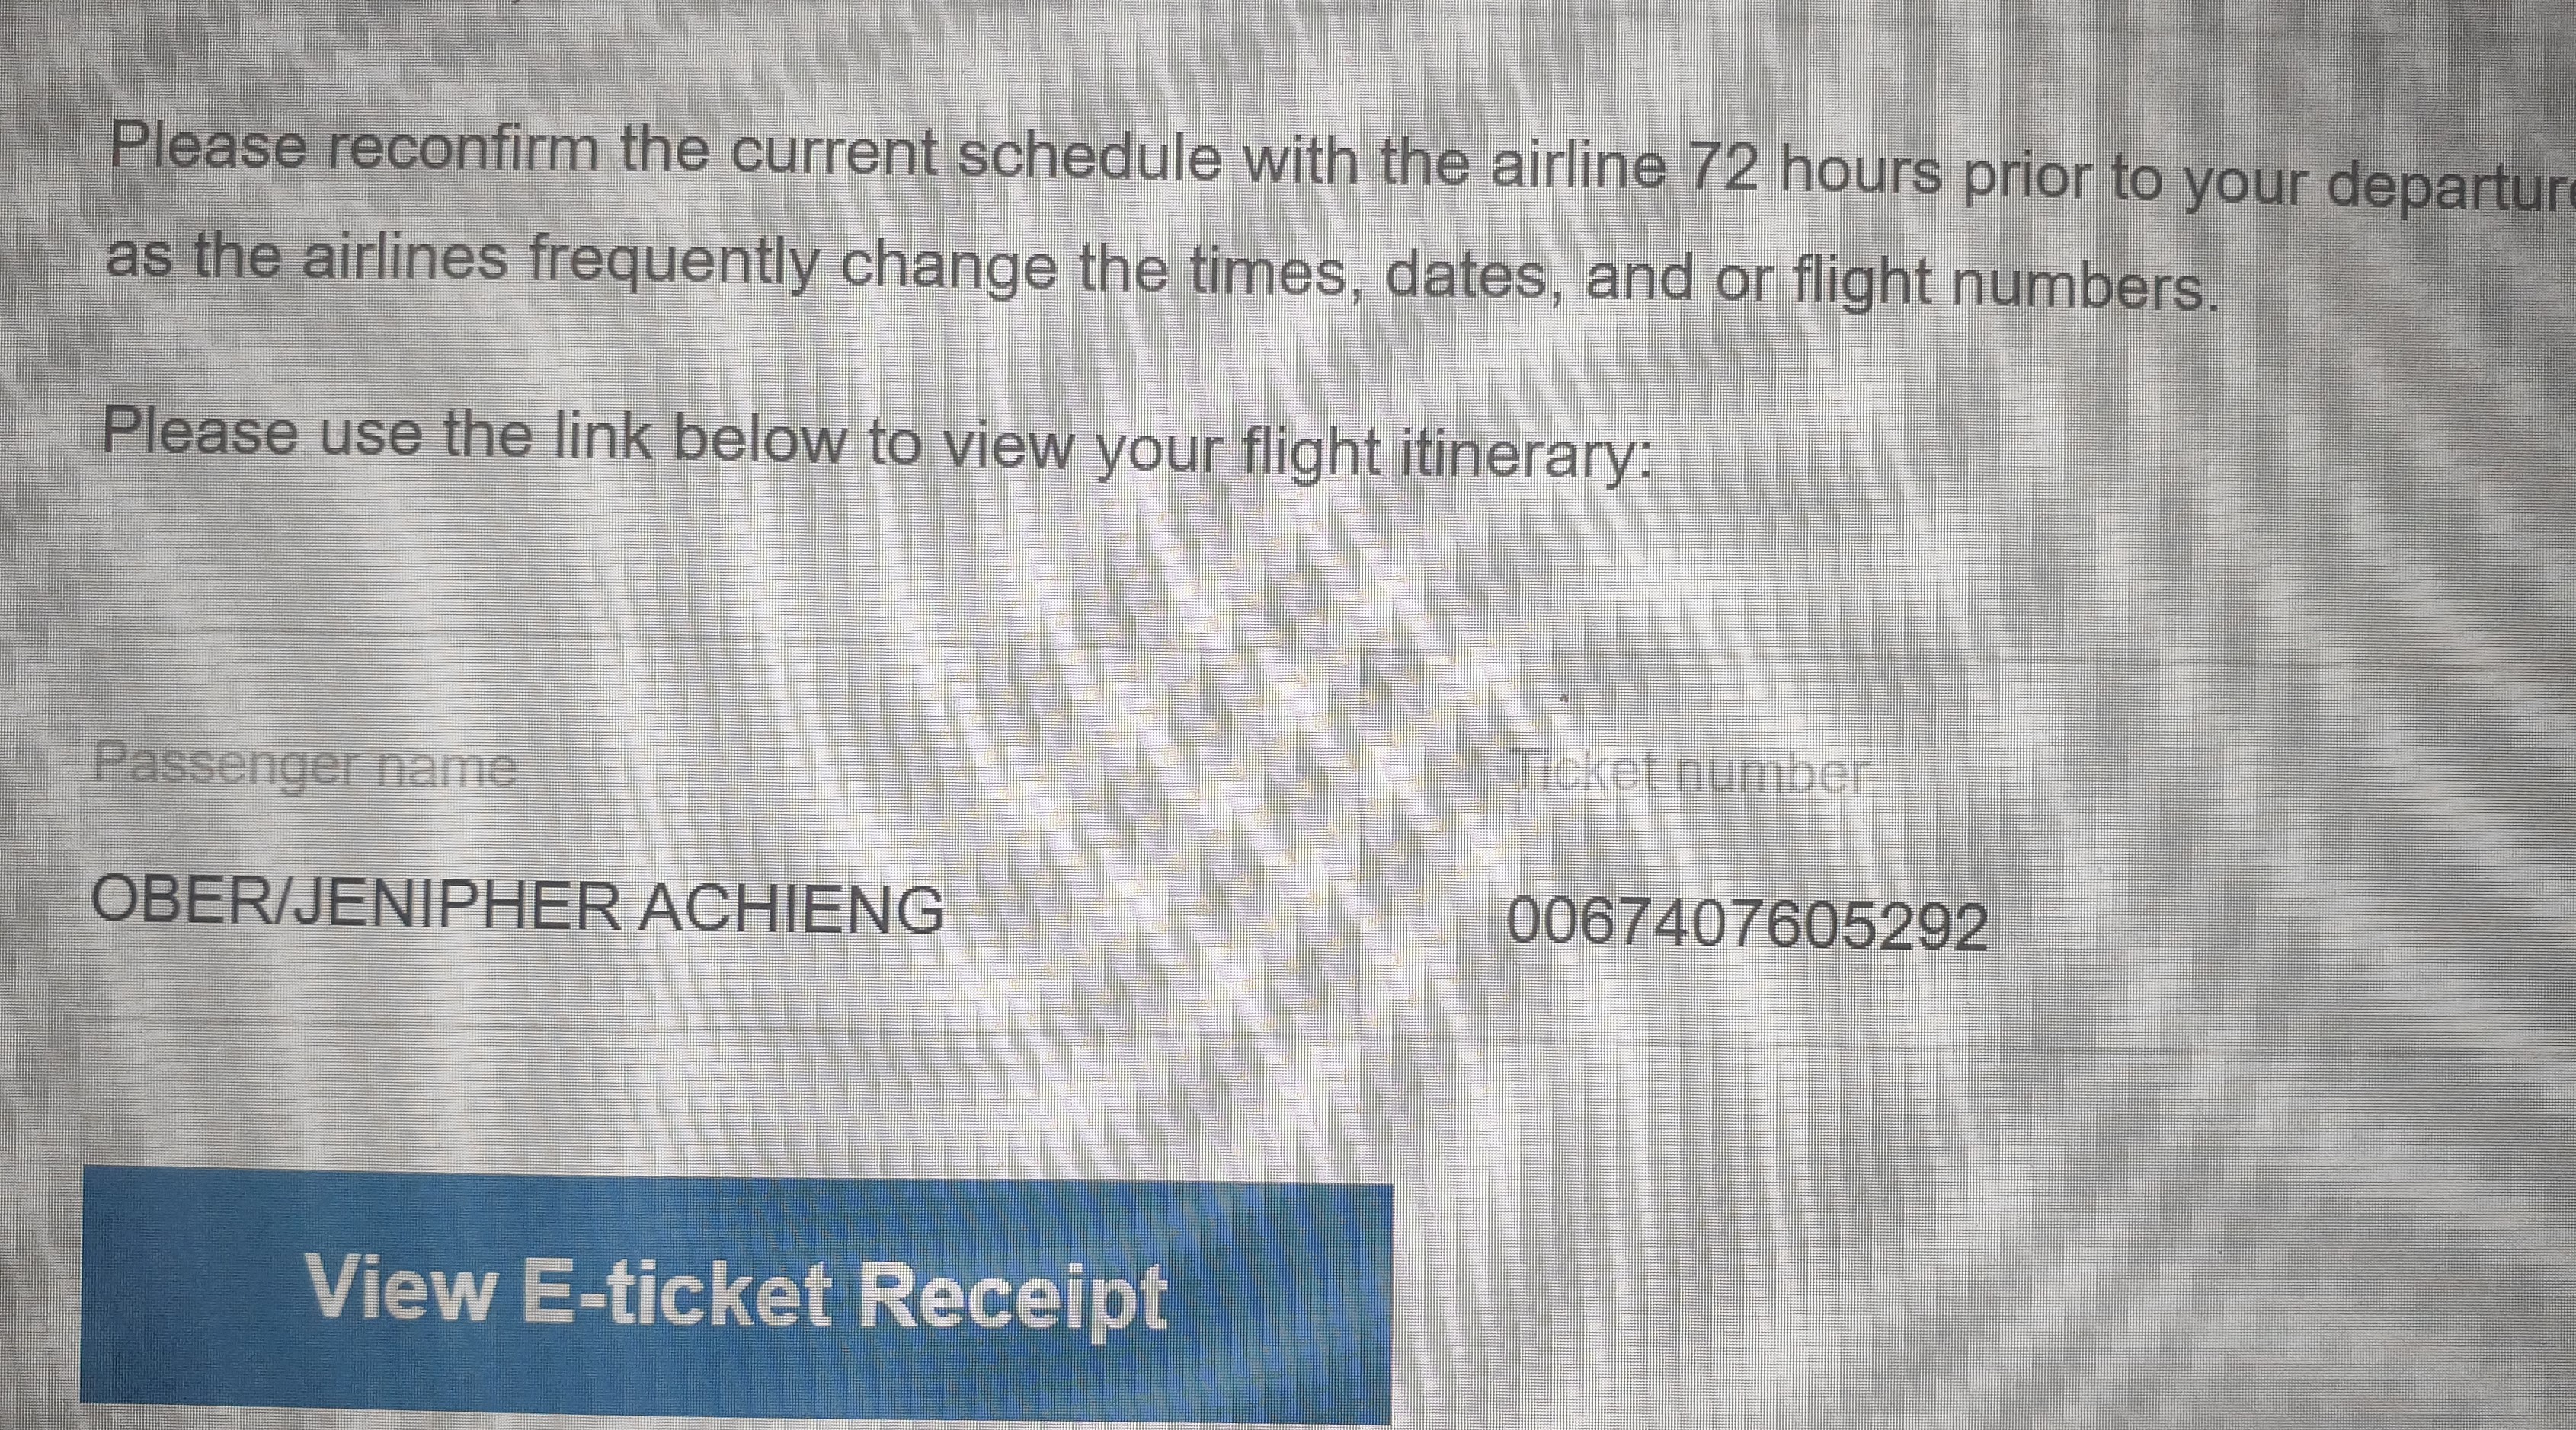The width and height of the screenshot is (2576, 1430).
Task: Click the ticket number 0067407605292
Action: click(x=1746, y=925)
